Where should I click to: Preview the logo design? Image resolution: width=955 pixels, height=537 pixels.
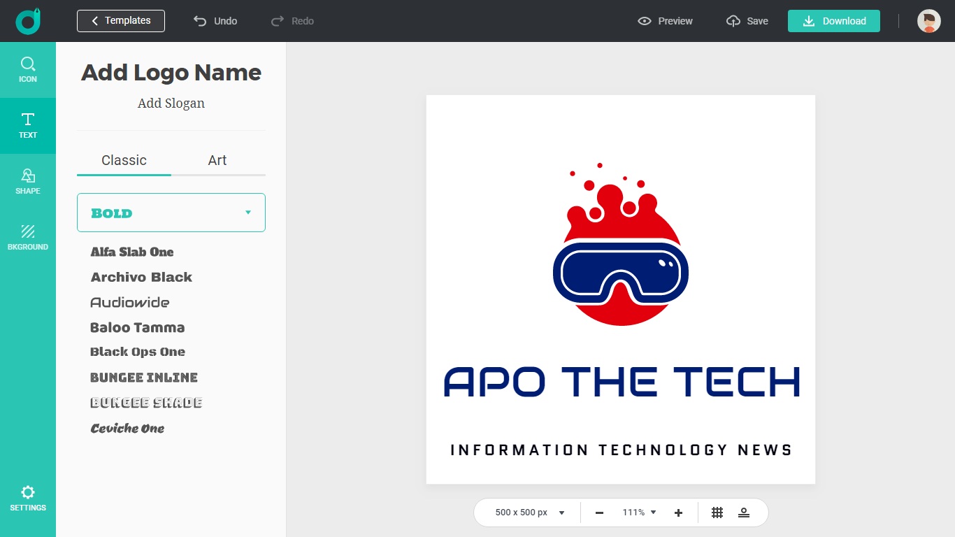[x=665, y=21]
